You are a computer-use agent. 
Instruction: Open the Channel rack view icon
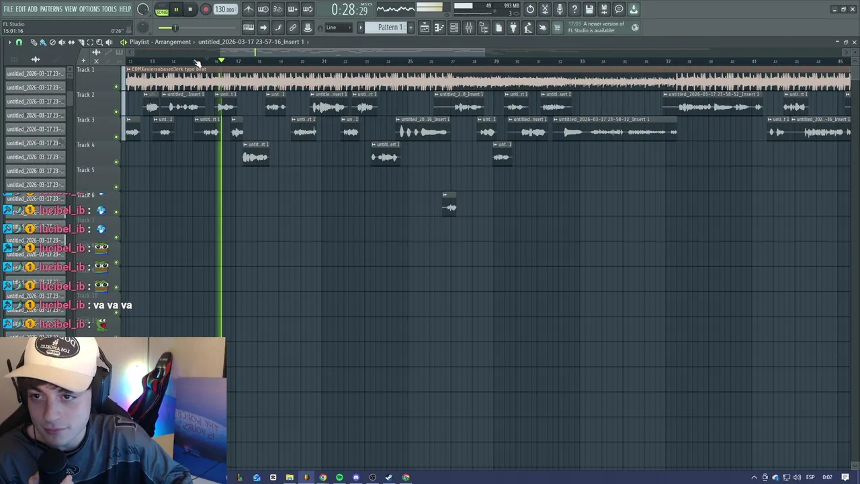pos(454,28)
